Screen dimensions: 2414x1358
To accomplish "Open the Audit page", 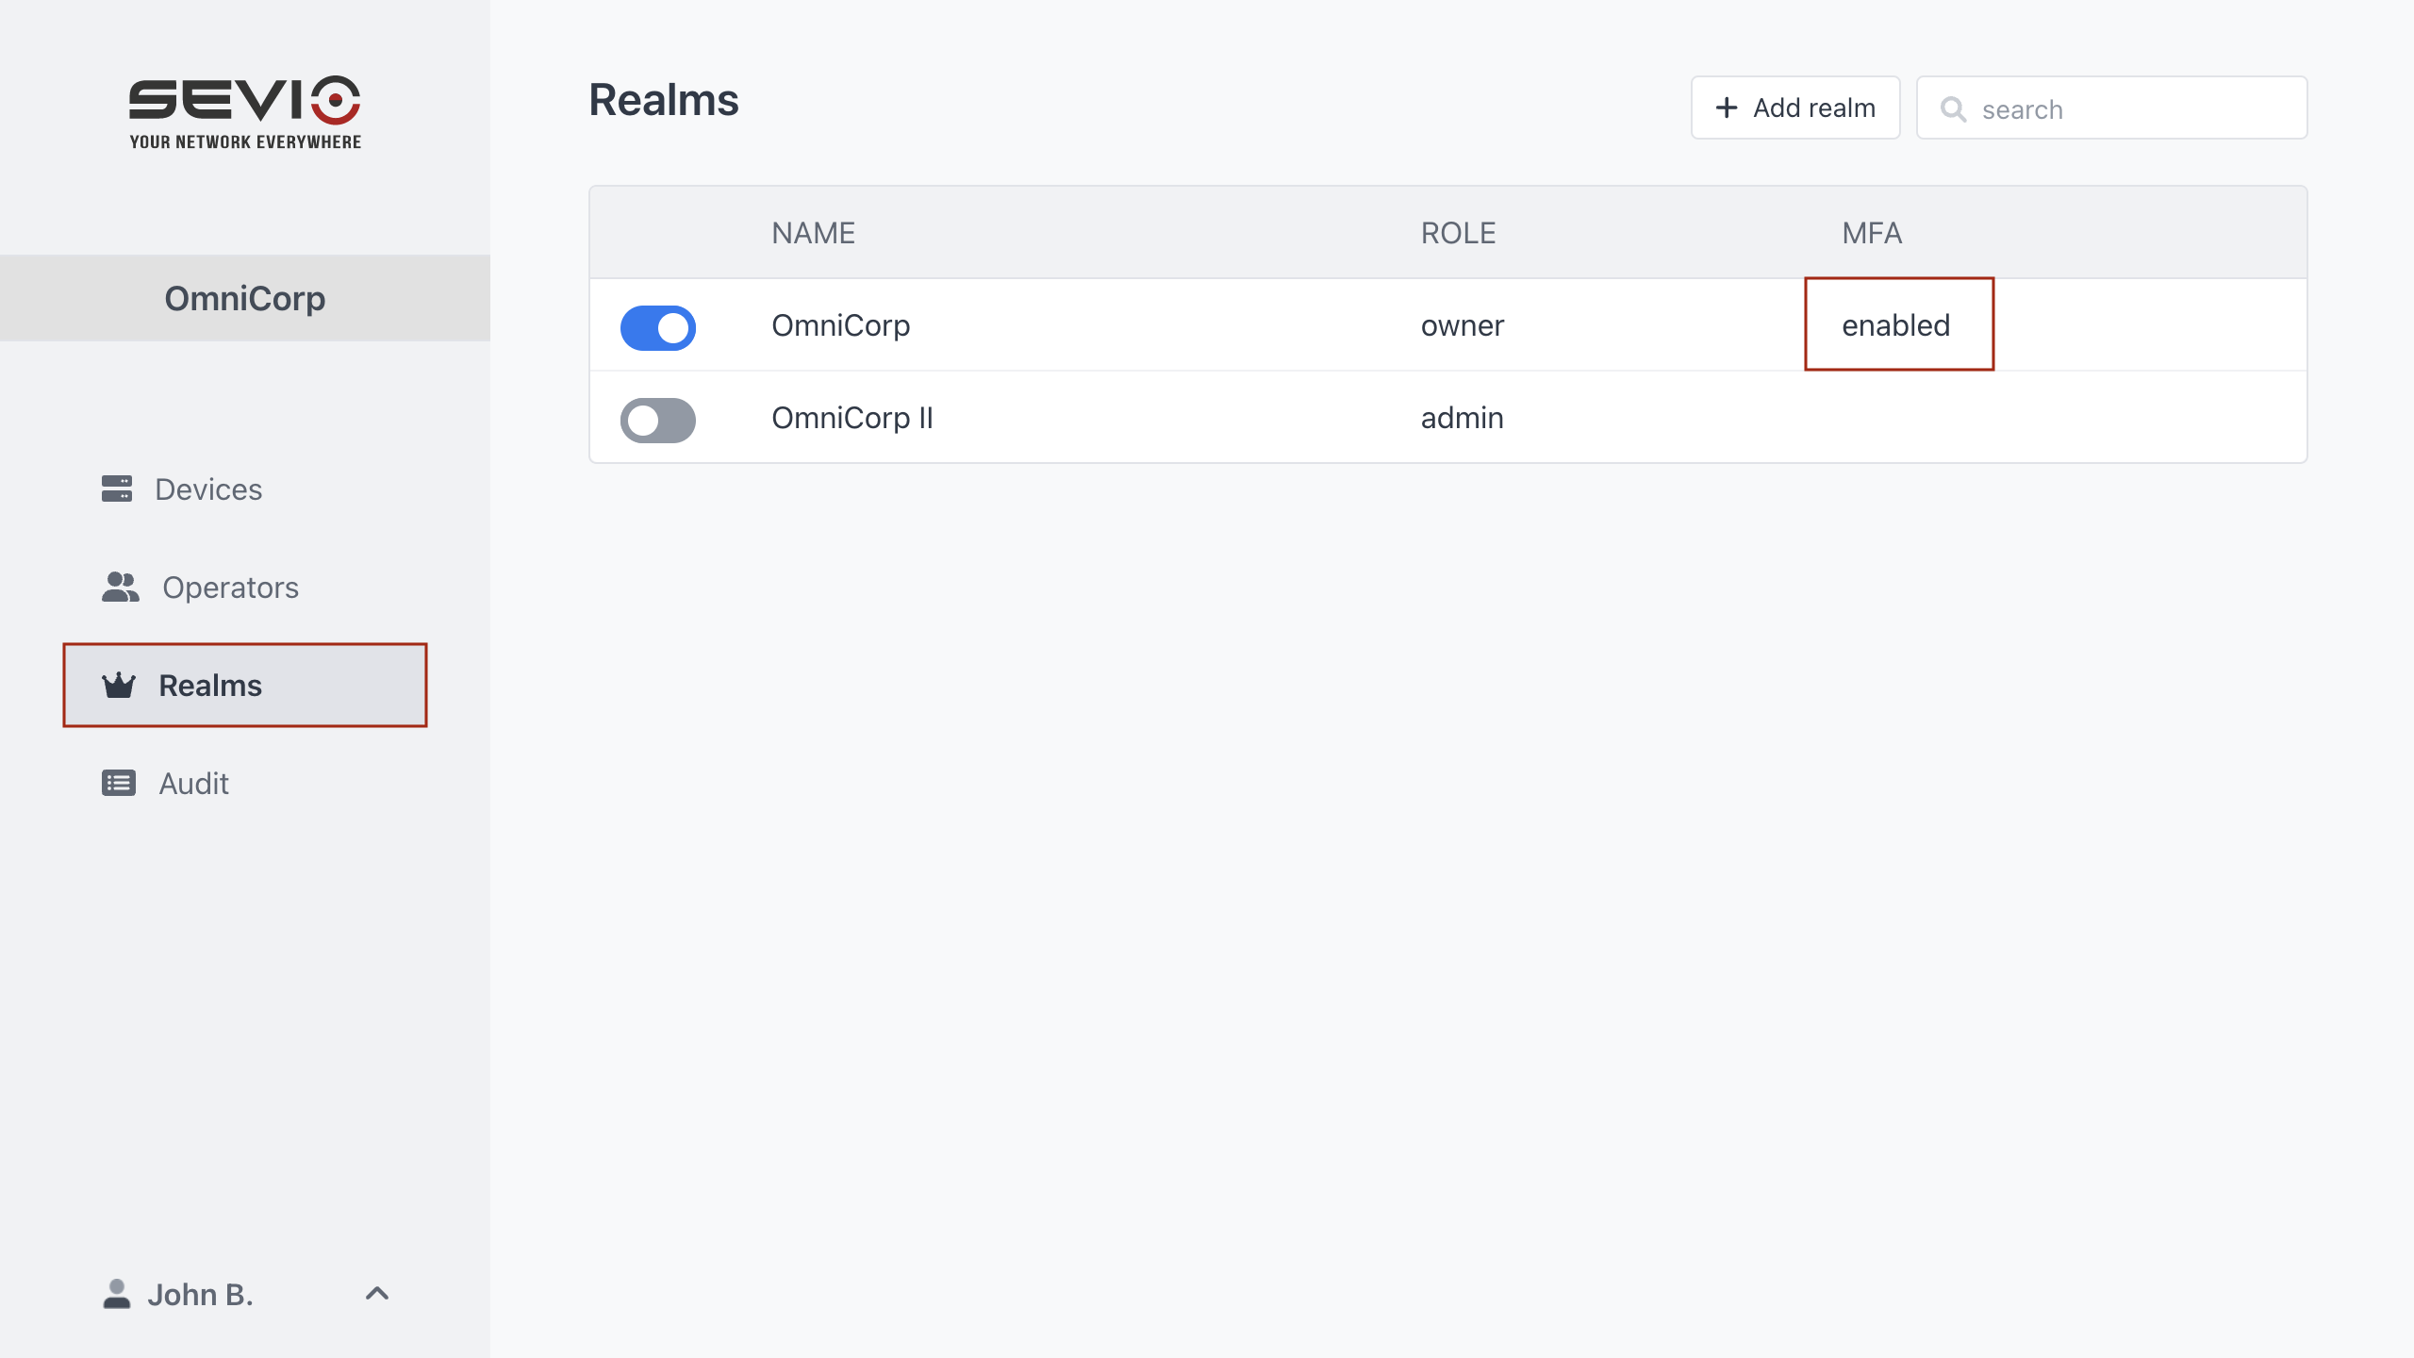I will 193,784.
